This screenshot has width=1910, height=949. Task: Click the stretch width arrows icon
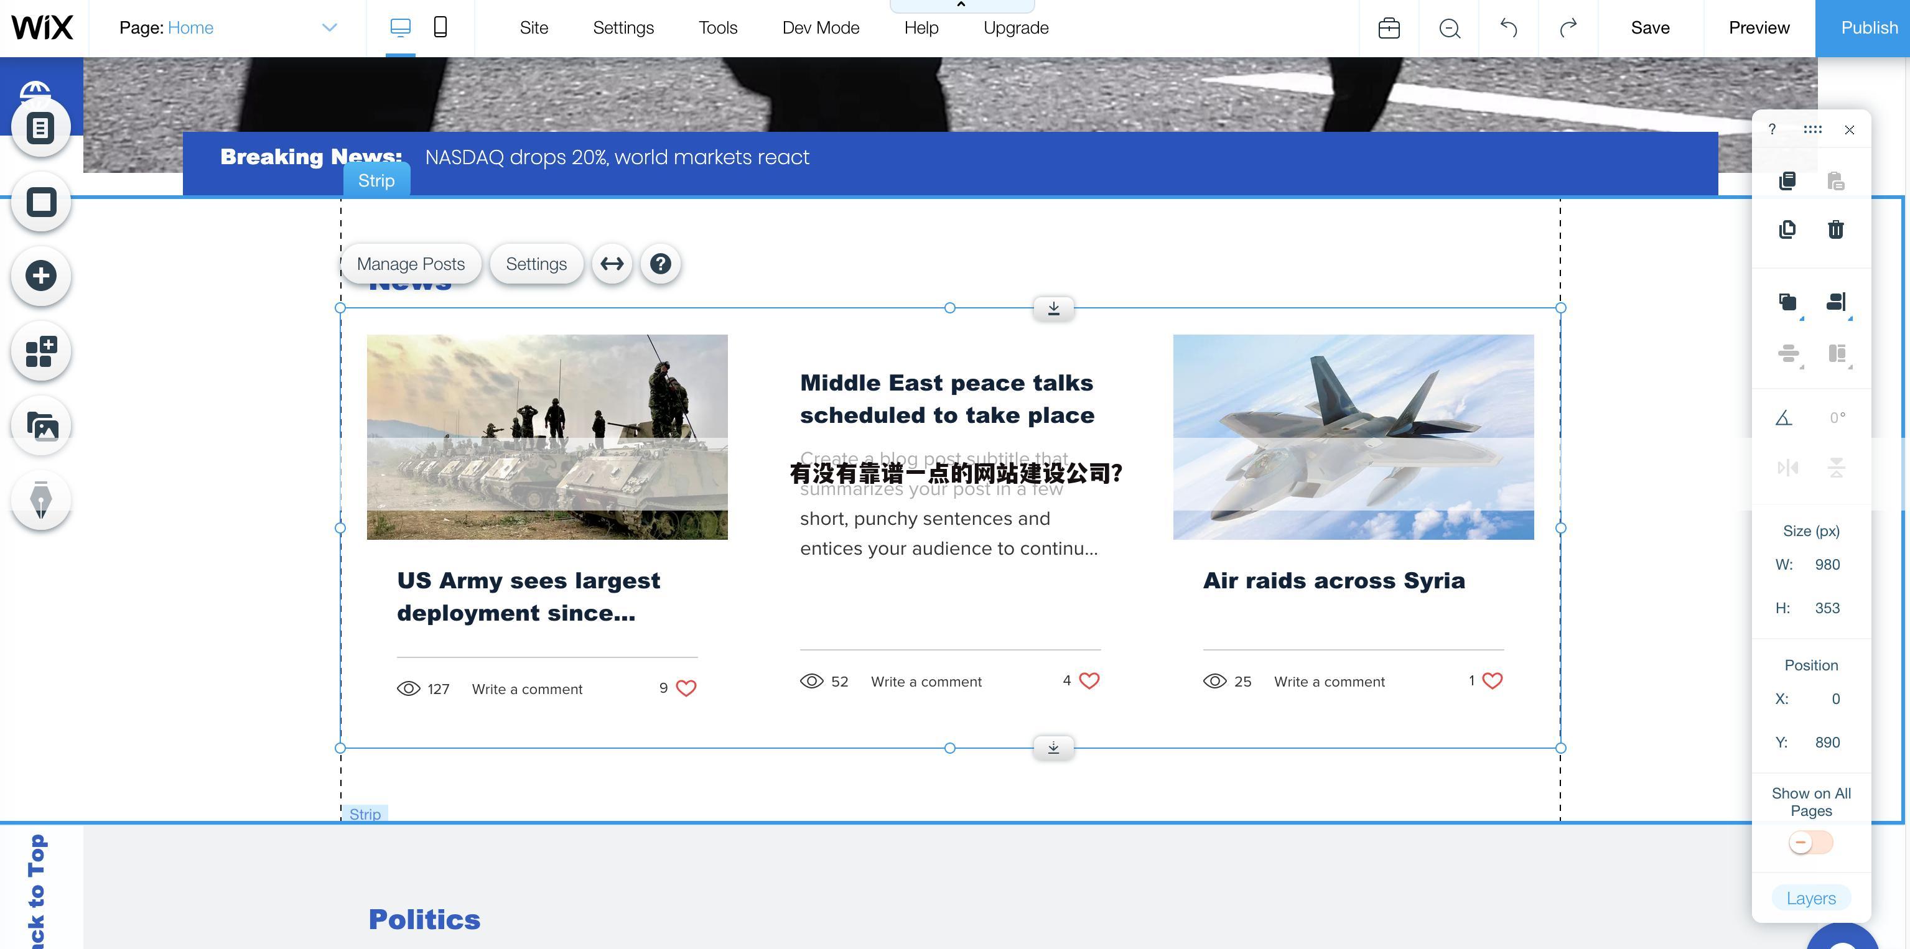612,264
